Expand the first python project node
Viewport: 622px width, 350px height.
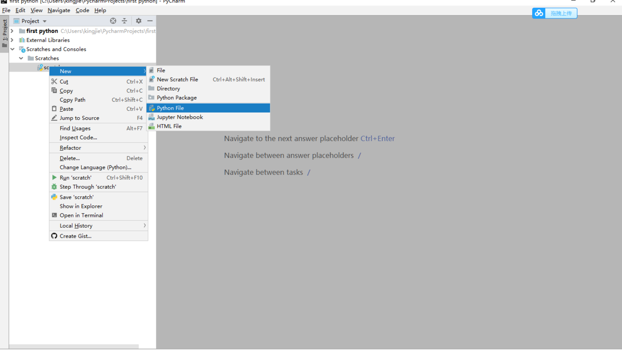click(13, 31)
